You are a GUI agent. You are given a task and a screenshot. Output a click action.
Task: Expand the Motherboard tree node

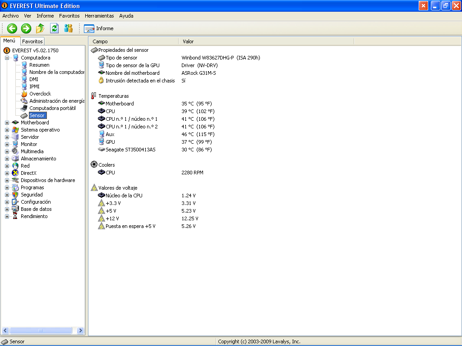[7, 123]
